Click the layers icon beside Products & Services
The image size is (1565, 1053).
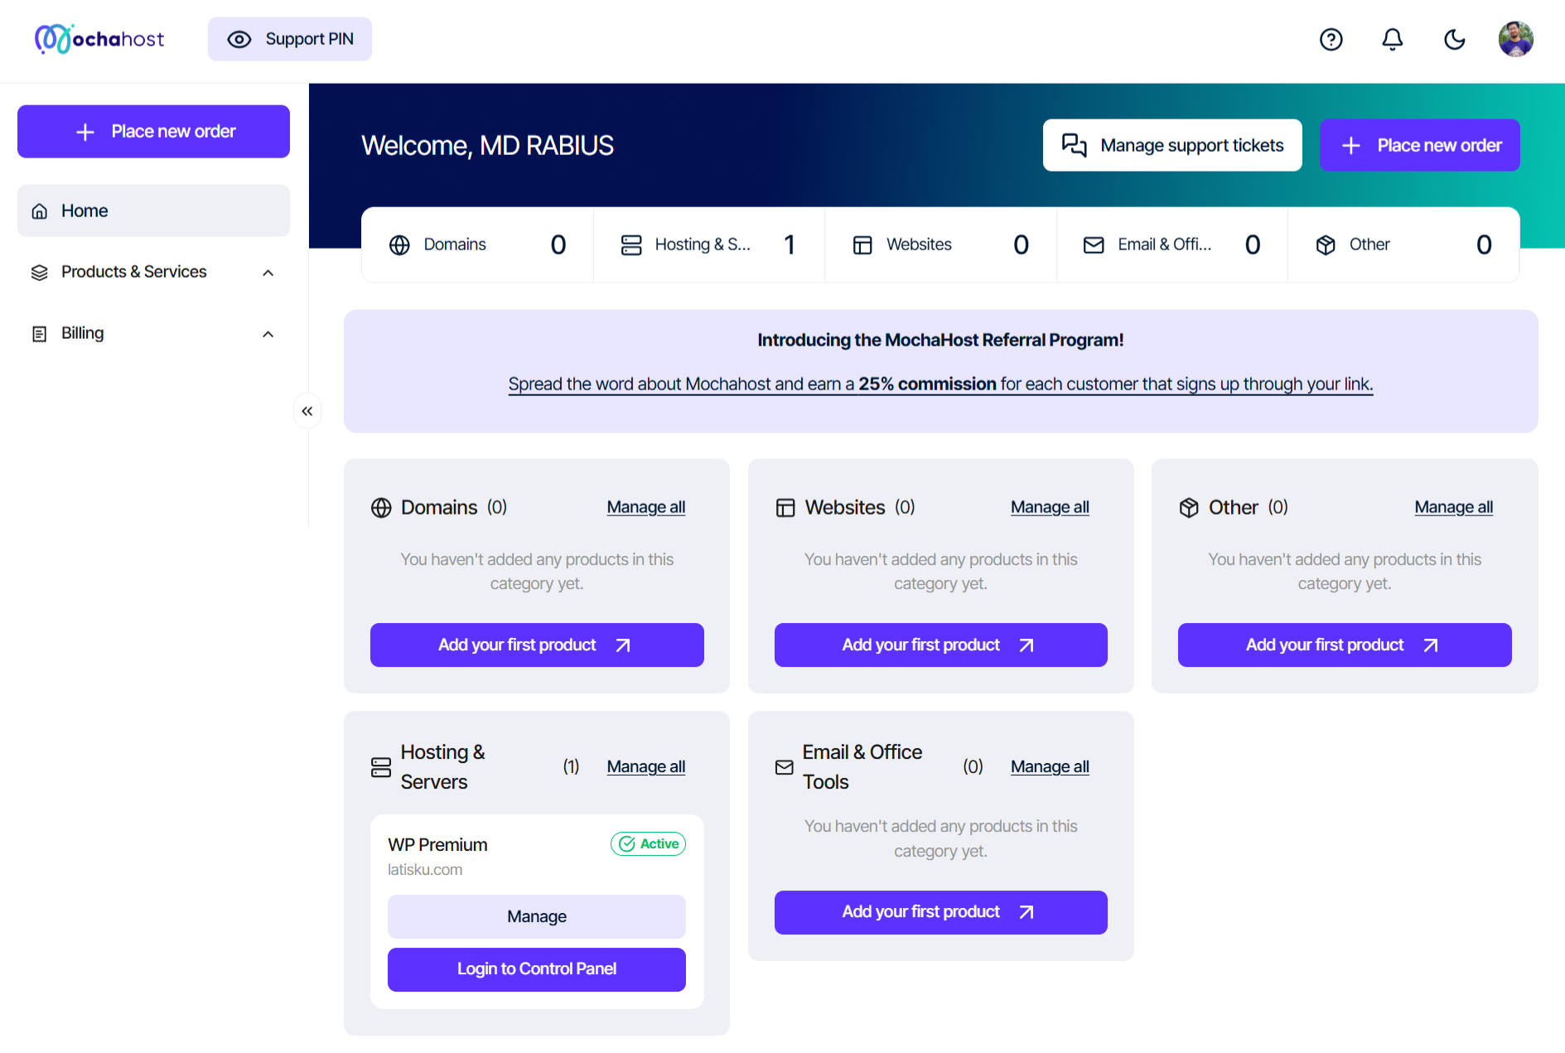tap(39, 273)
